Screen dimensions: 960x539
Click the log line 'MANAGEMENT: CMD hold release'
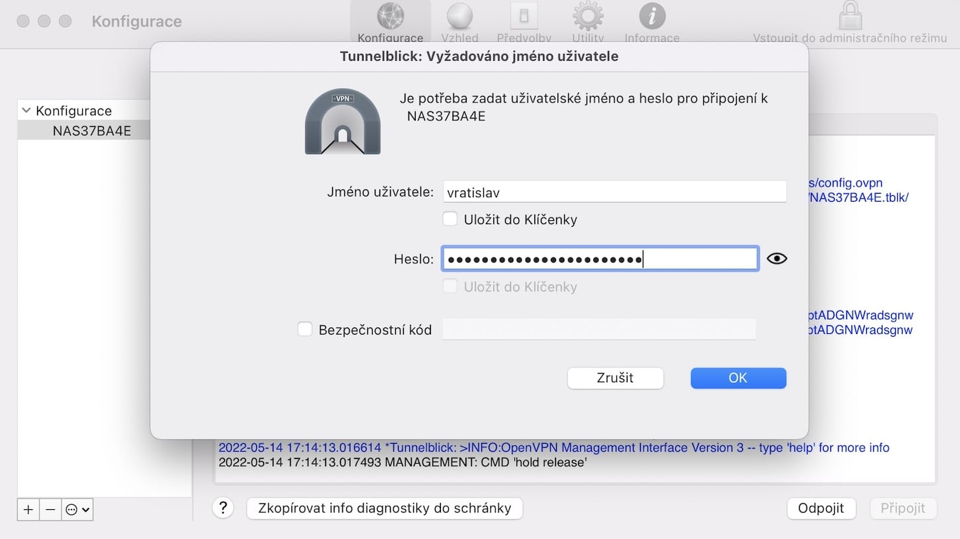pos(403,462)
